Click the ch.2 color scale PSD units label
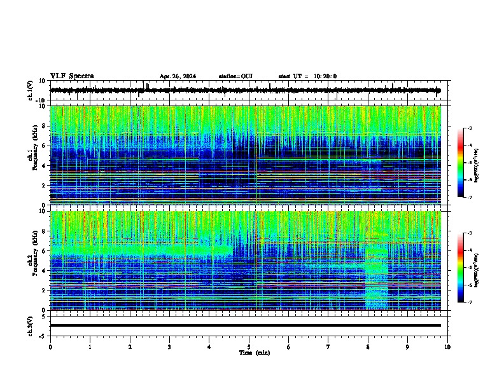Image resolution: width=504 pixels, height=389 pixels. [476, 271]
